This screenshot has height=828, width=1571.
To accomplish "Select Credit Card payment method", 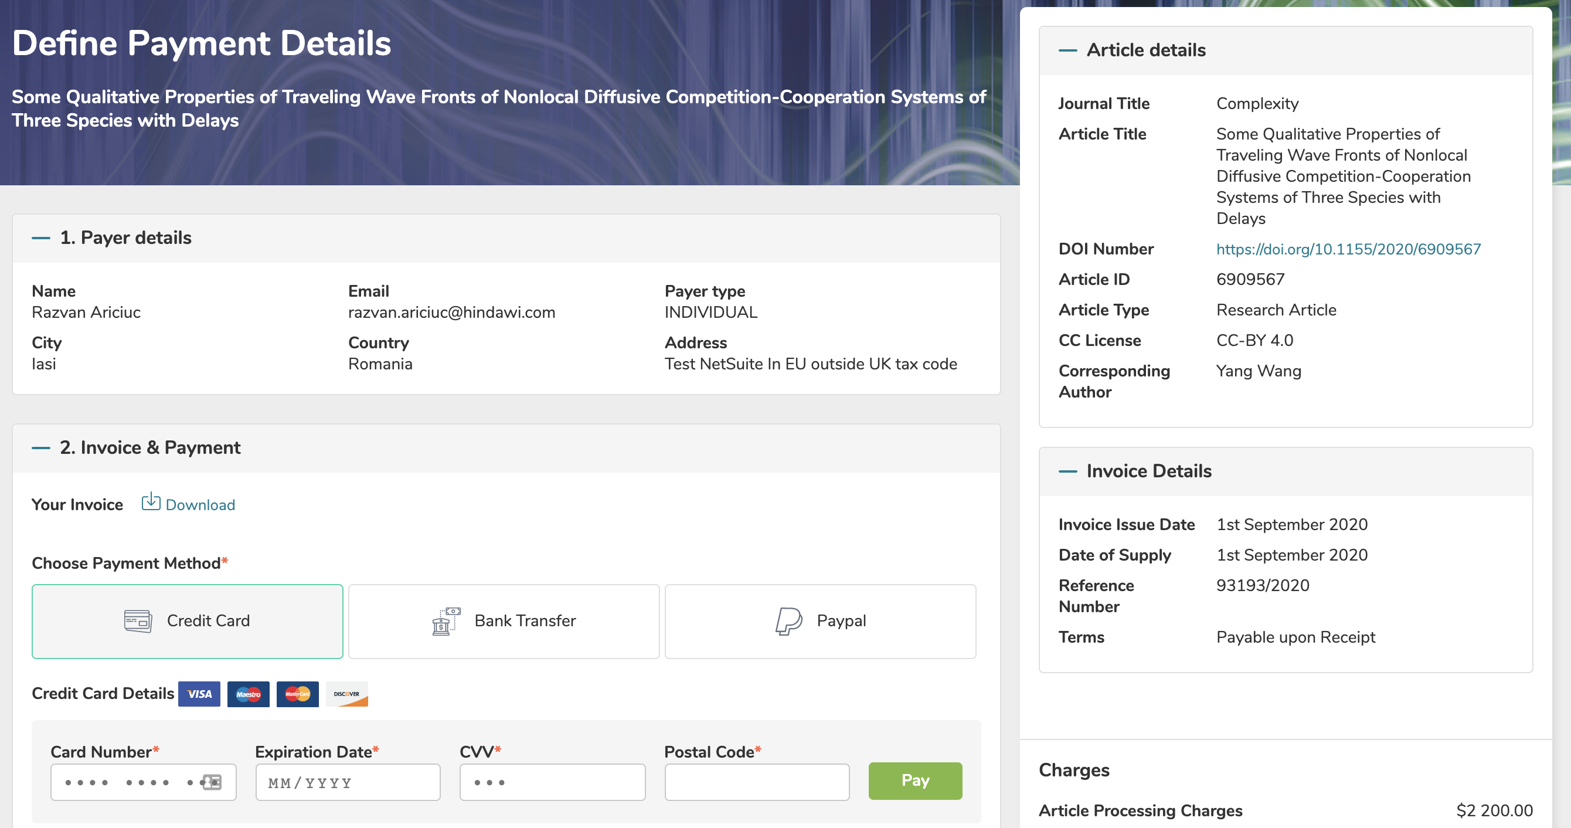I will [187, 621].
